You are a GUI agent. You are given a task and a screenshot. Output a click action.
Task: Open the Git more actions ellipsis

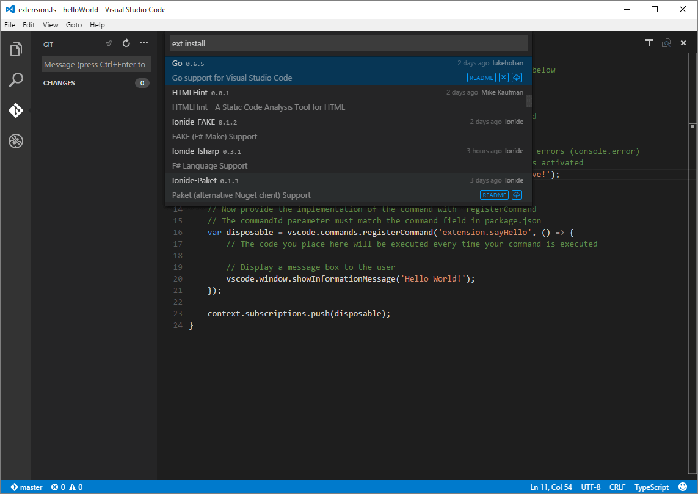(x=144, y=43)
